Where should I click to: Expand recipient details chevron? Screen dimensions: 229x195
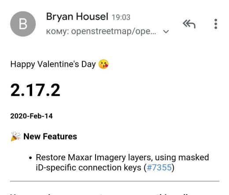166,32
